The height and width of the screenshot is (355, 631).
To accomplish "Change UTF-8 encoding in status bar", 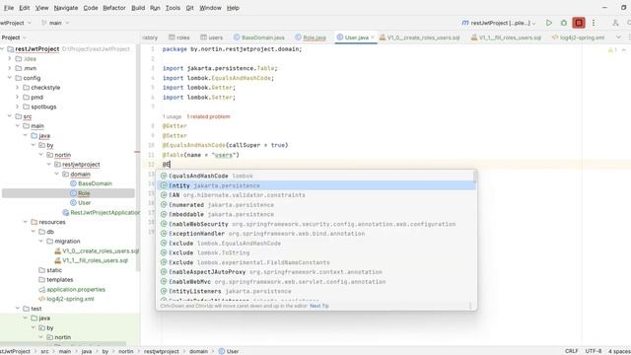I will tap(594, 351).
